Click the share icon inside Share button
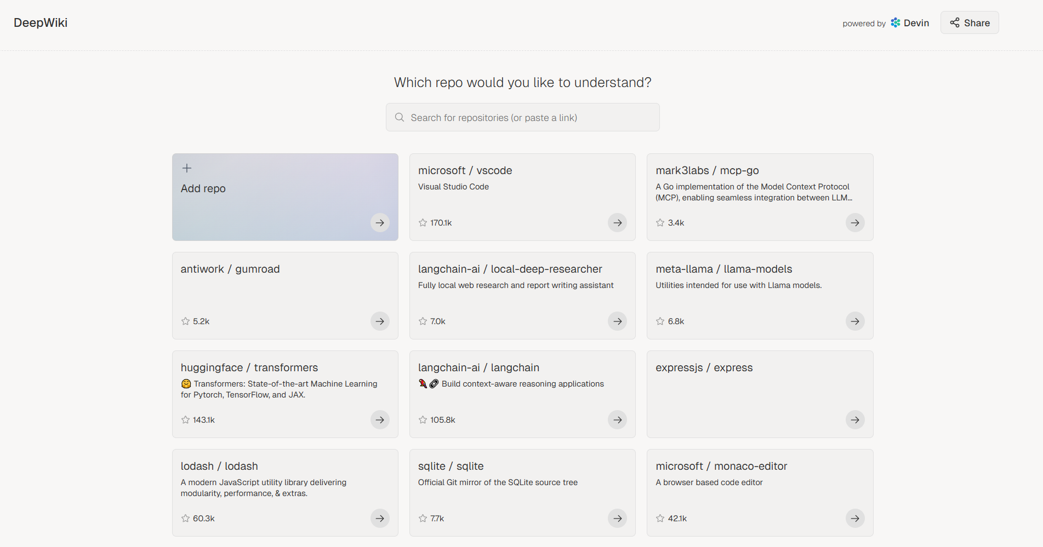Viewport: 1043px width, 547px height. [955, 22]
